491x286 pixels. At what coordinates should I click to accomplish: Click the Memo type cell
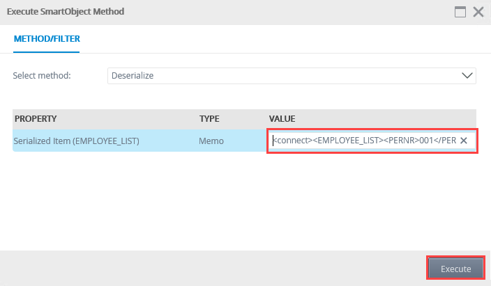pyautogui.click(x=211, y=141)
